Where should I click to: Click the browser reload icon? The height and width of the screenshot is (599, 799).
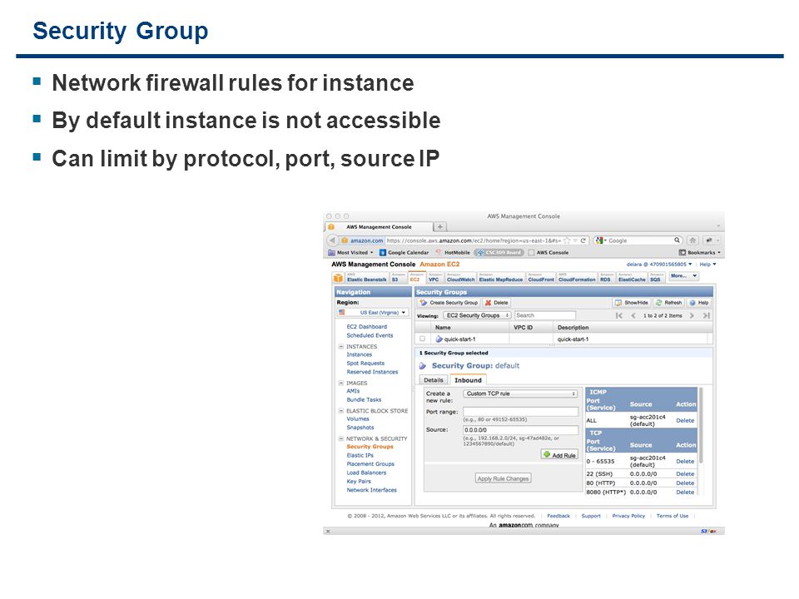(x=583, y=240)
